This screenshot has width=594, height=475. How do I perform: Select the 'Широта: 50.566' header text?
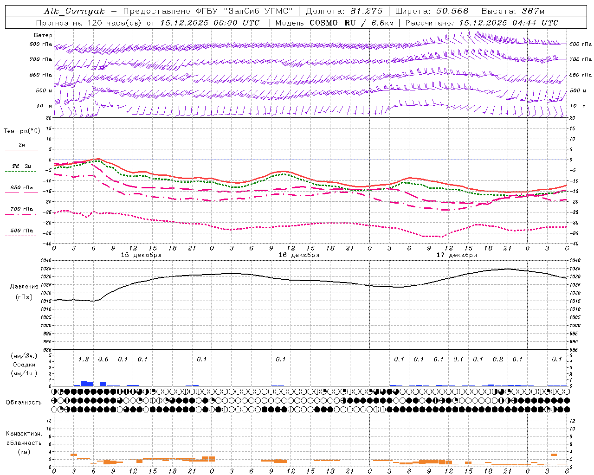click(432, 11)
